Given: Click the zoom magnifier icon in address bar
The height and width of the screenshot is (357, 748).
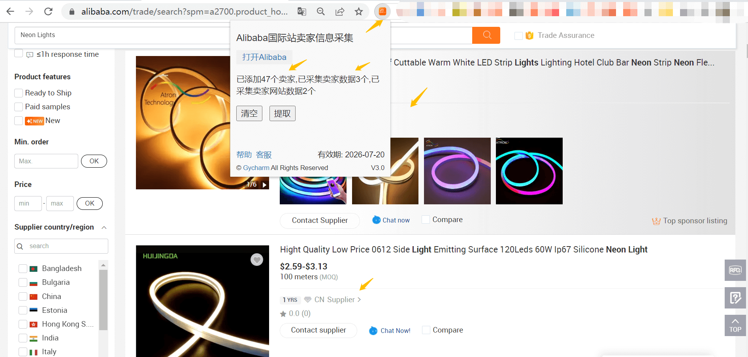Looking at the screenshot, I should tap(321, 11).
